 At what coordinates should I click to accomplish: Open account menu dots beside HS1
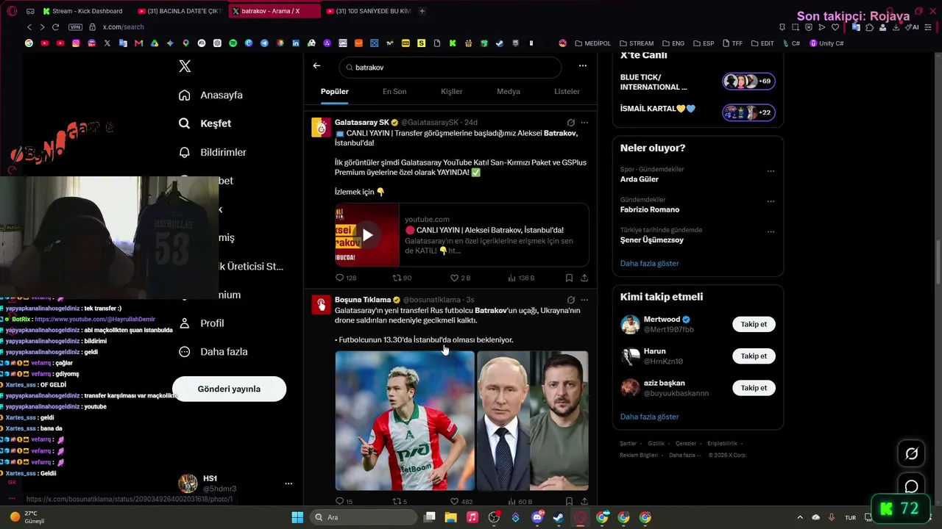[288, 483]
